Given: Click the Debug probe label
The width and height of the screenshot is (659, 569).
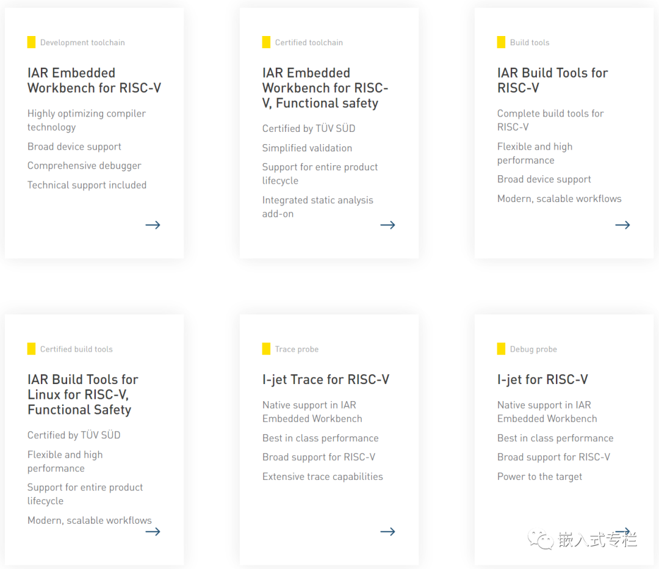Looking at the screenshot, I should (533, 349).
